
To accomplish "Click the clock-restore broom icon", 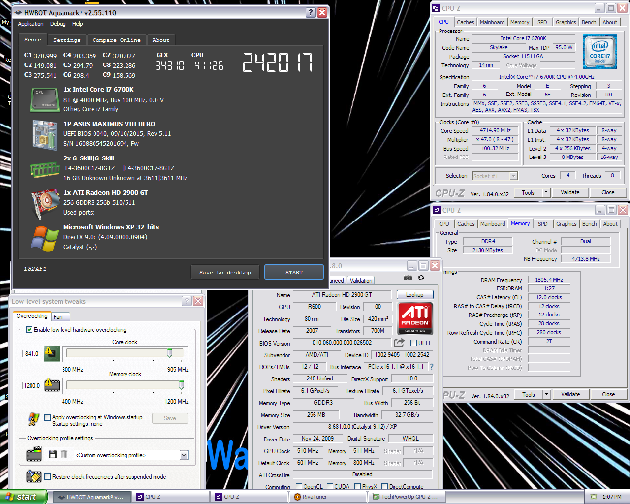I will [34, 476].
